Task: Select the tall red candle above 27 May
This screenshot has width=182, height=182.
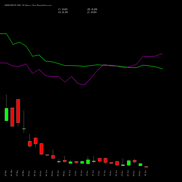Action: coord(18,111)
